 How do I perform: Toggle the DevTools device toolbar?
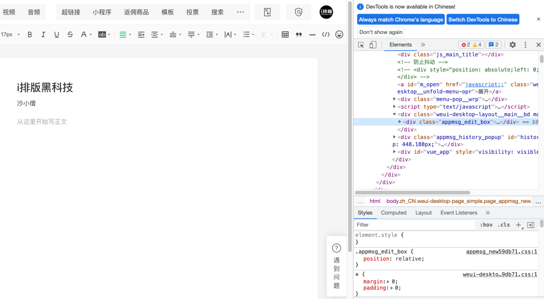pos(373,45)
